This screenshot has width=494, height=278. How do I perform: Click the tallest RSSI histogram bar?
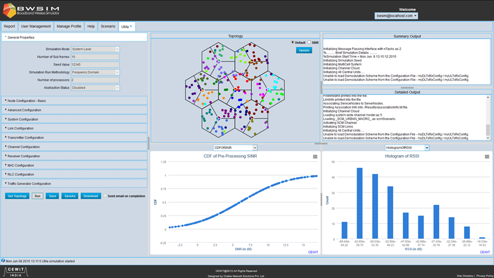point(360,203)
